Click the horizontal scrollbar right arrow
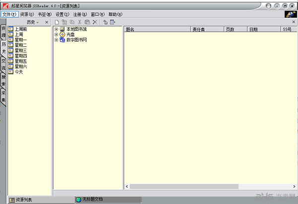This screenshot has height=204, width=298. [293, 186]
